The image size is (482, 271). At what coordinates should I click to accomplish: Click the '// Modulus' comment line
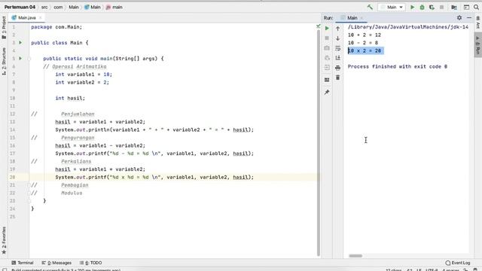tap(56, 193)
